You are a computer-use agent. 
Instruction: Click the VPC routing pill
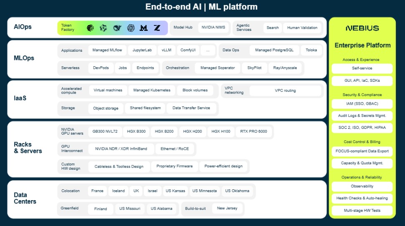pos(285,90)
